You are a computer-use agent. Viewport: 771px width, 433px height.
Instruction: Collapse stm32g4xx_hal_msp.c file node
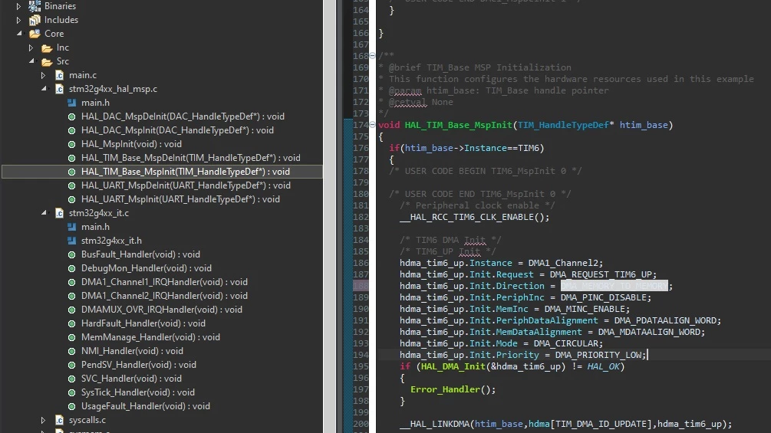point(44,88)
